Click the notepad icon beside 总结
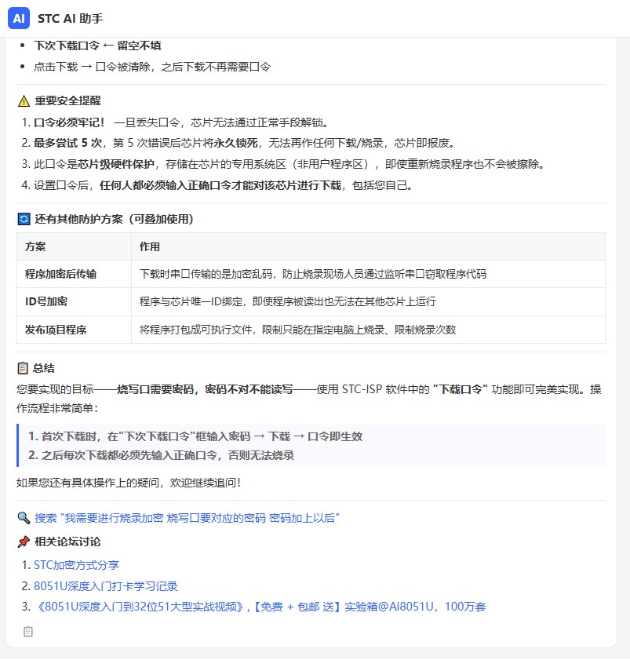The image size is (630, 660). (23, 368)
